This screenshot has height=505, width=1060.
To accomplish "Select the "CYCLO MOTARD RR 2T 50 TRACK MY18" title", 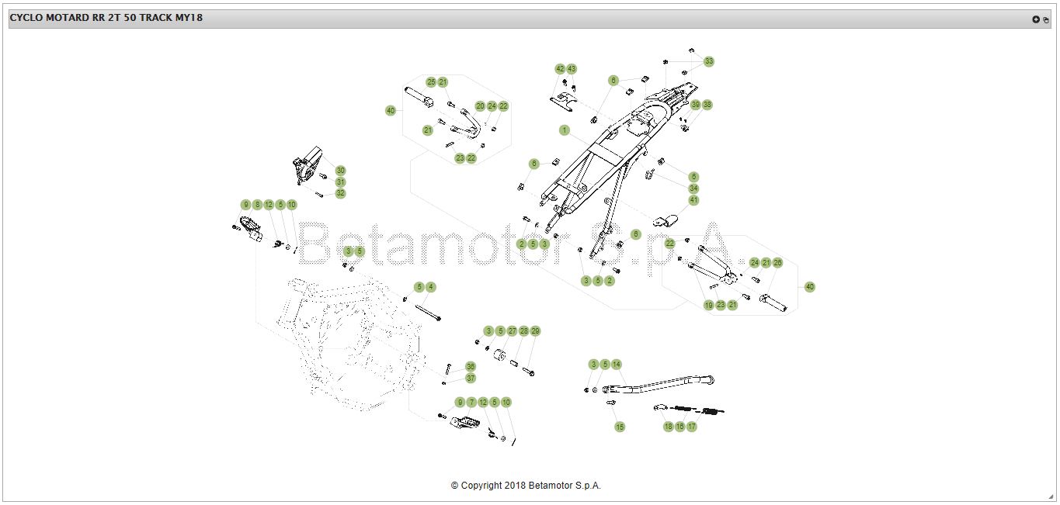I will click(x=106, y=18).
